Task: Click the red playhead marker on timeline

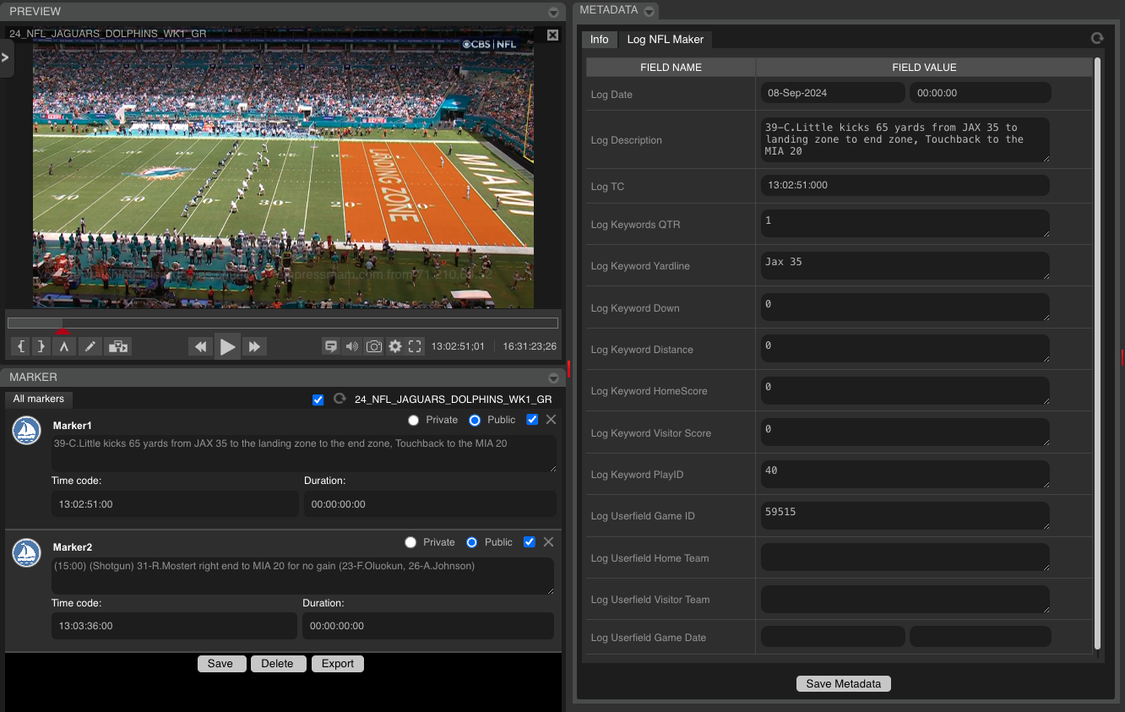Action: pos(62,331)
